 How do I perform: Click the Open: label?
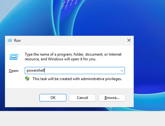coord(14,71)
